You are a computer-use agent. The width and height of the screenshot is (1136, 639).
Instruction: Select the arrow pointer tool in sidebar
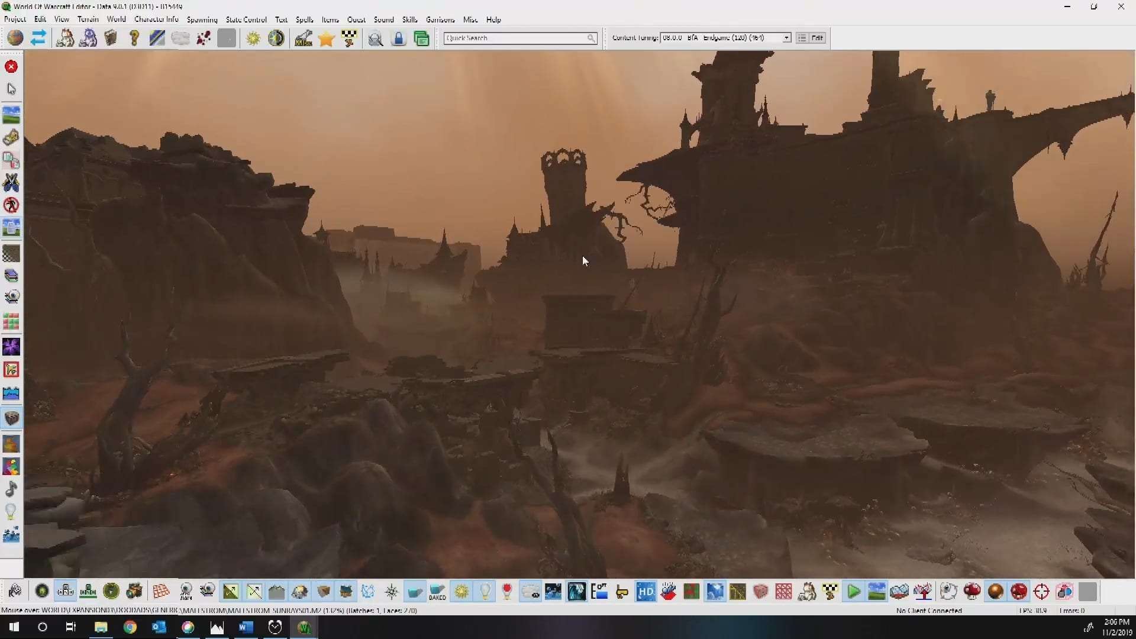tap(11, 89)
